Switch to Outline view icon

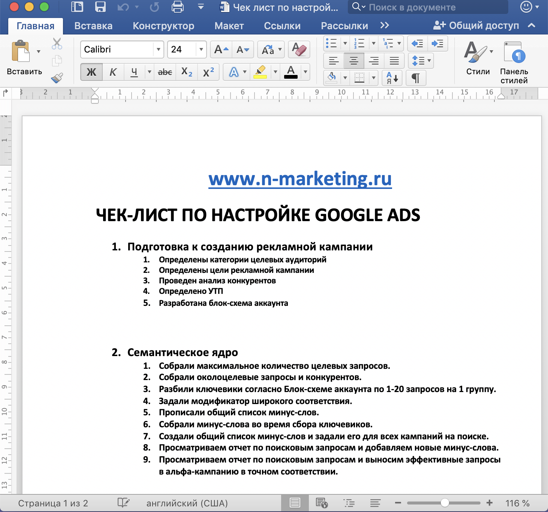(349, 503)
